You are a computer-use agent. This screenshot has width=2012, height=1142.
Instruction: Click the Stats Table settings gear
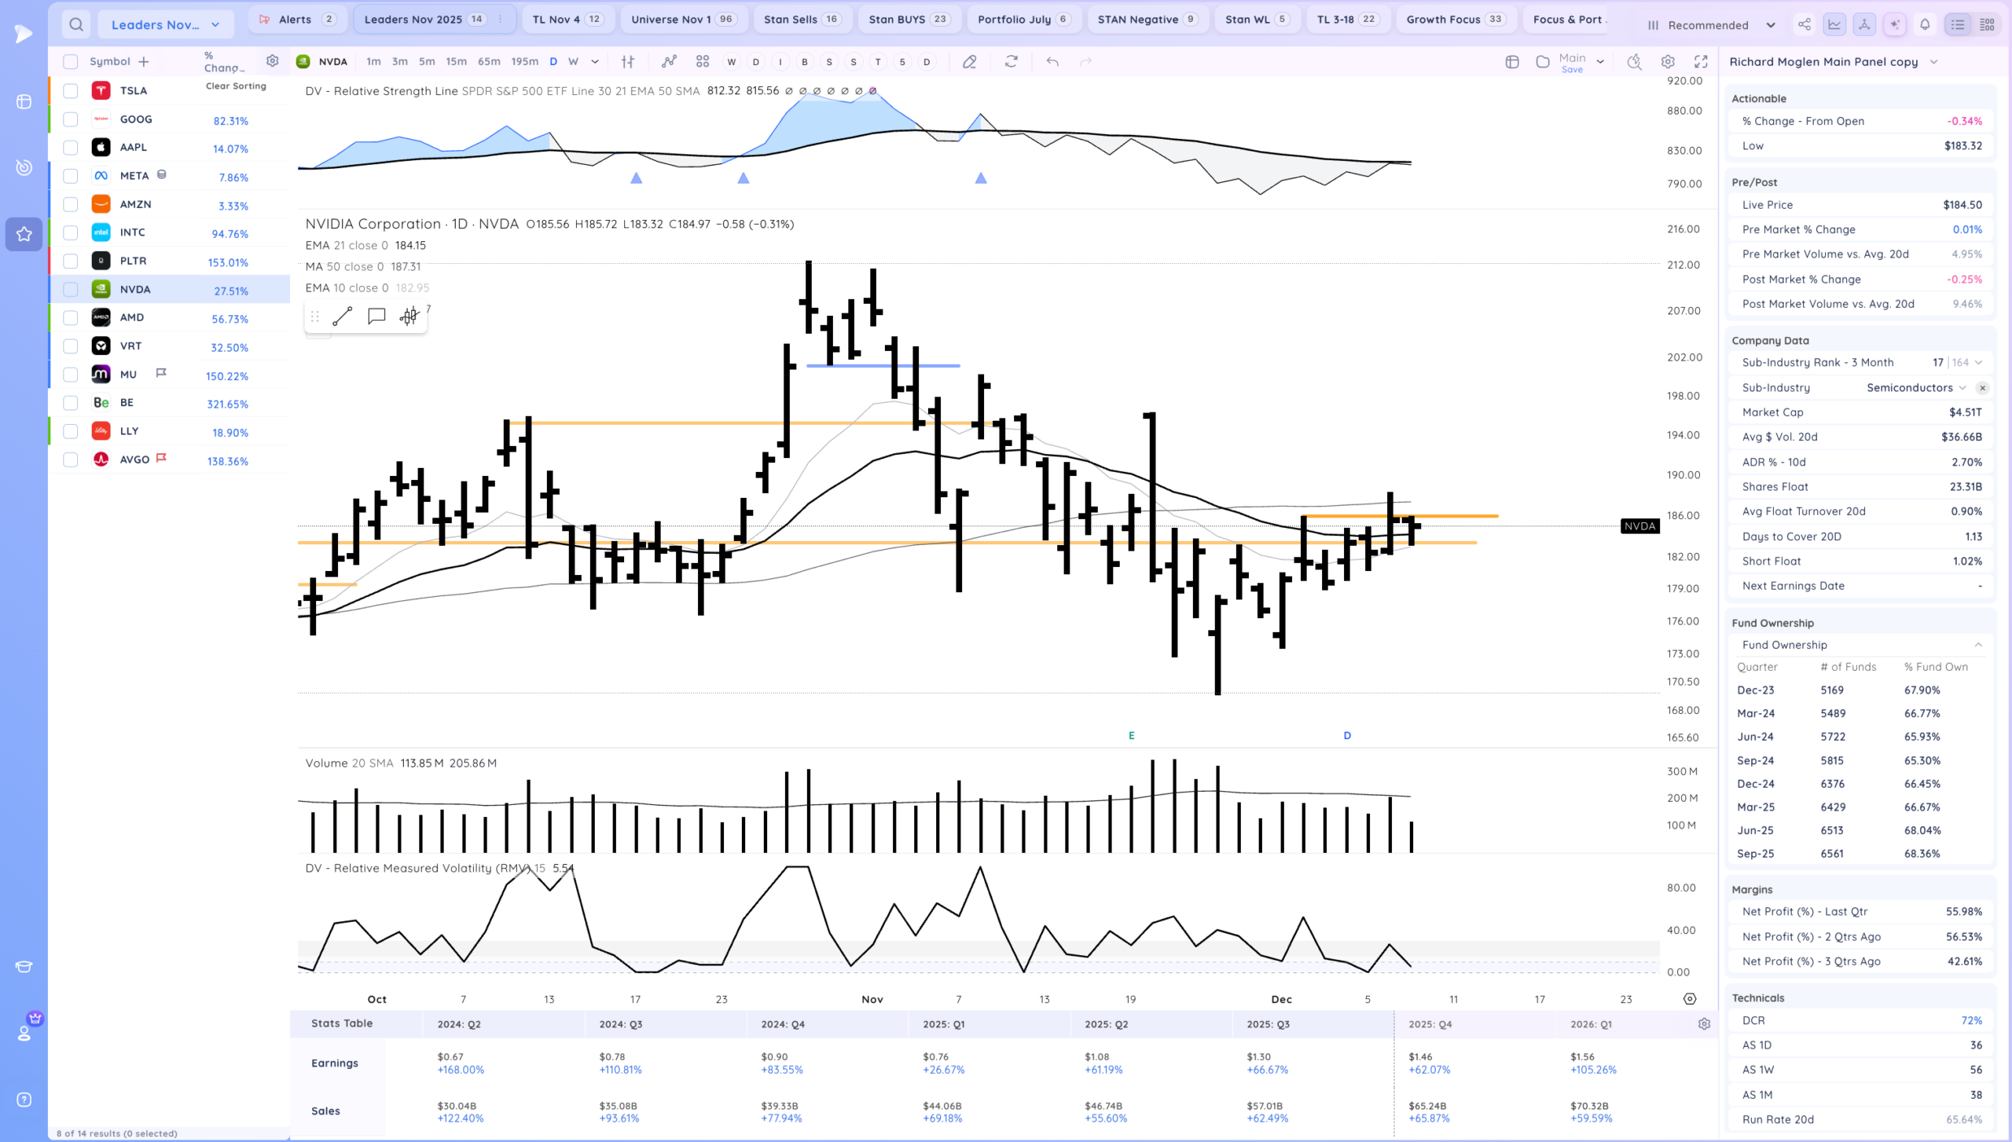(x=1704, y=1024)
